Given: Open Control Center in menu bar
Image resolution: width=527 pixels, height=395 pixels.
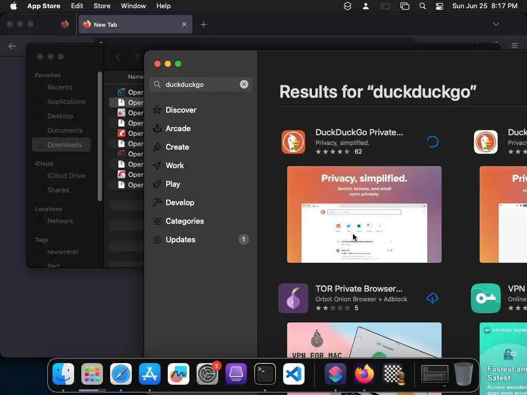Looking at the screenshot, I should (x=440, y=6).
